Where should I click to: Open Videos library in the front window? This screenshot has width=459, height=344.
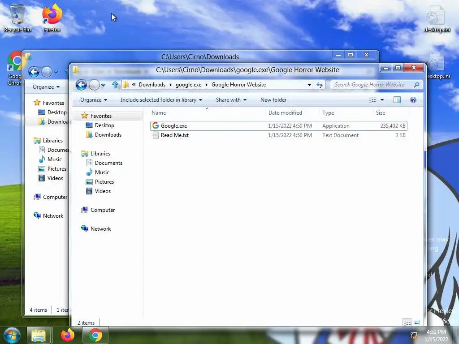(103, 191)
